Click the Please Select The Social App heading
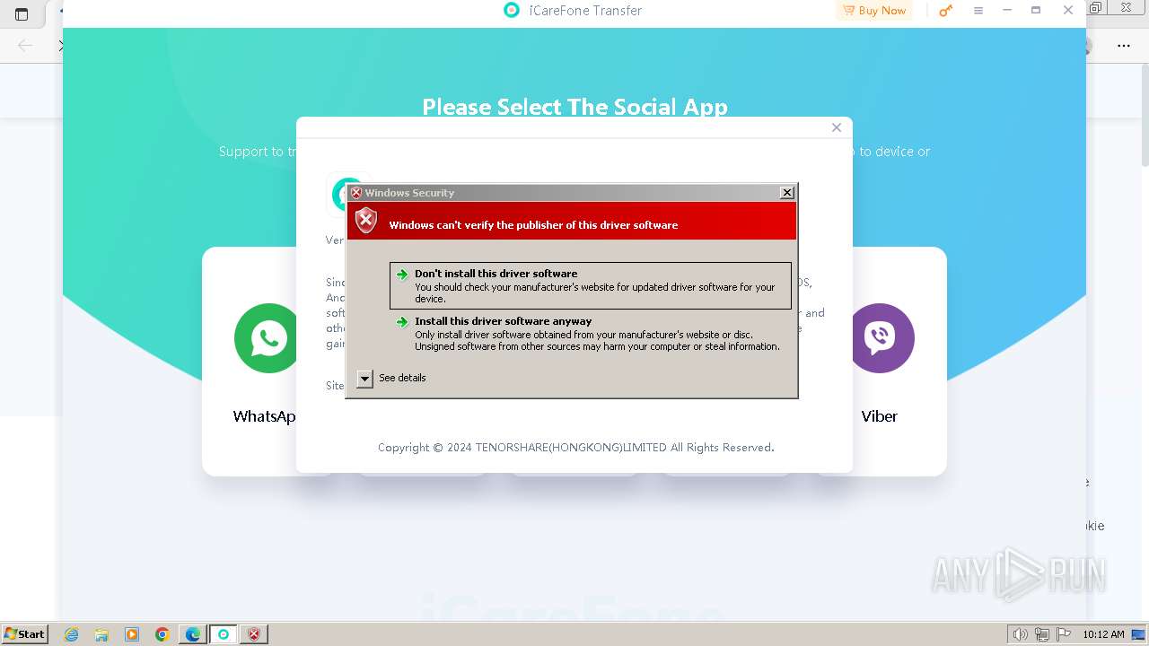This screenshot has height=646, width=1149. (574, 107)
